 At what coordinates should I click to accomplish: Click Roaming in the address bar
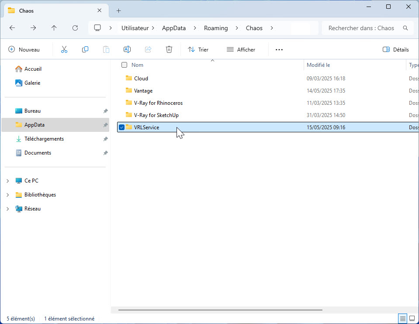point(216,28)
